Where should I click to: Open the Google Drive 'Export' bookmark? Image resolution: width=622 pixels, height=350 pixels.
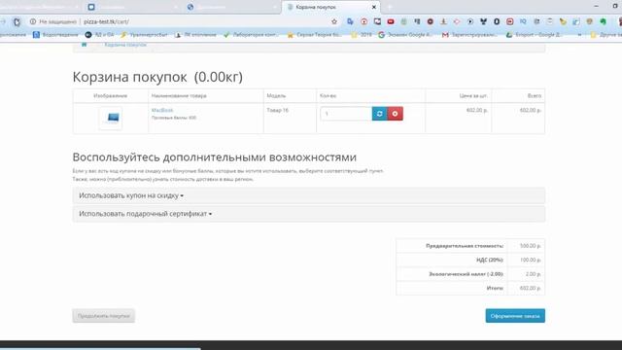tap(535, 35)
